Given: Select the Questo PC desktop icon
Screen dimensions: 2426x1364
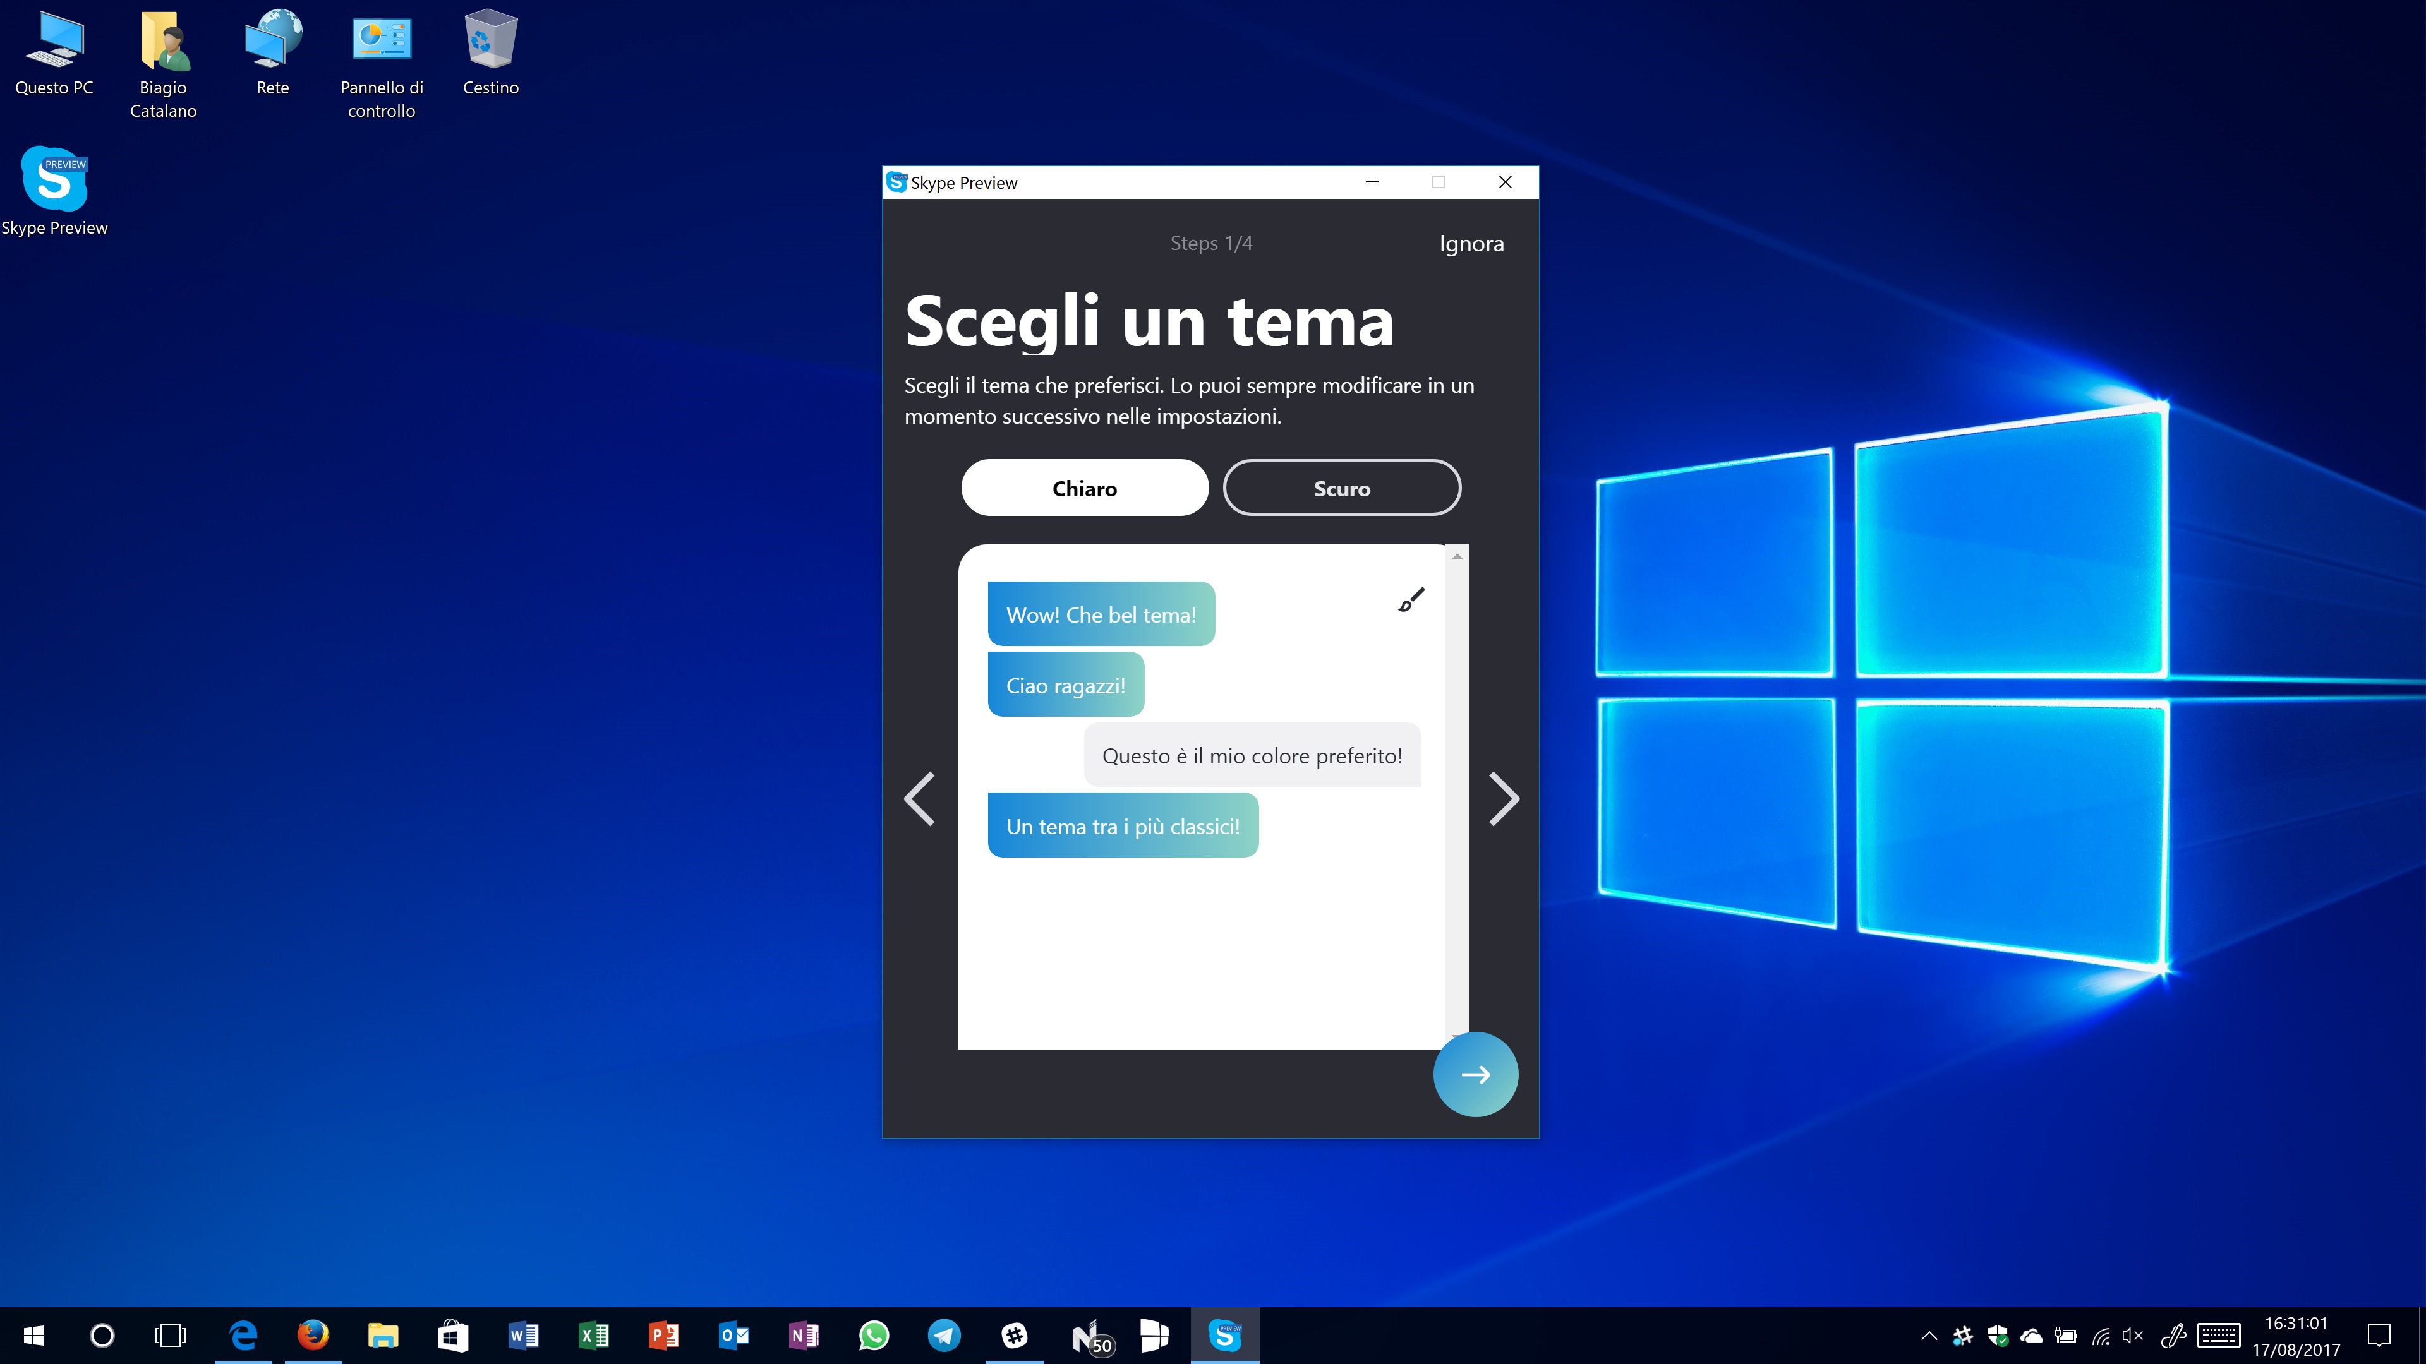Looking at the screenshot, I should [x=54, y=54].
